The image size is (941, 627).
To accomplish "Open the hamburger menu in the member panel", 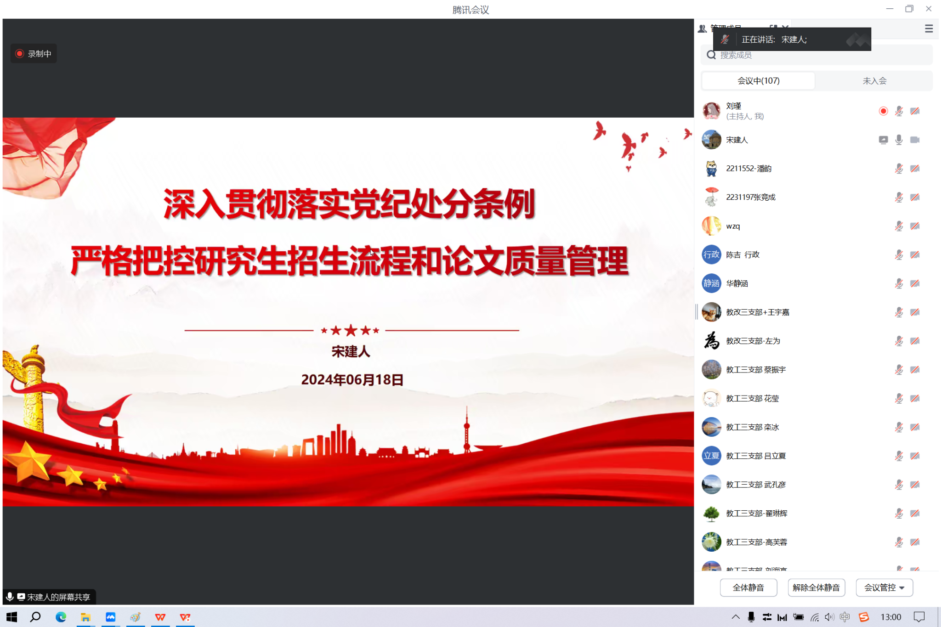I will pyautogui.click(x=929, y=29).
